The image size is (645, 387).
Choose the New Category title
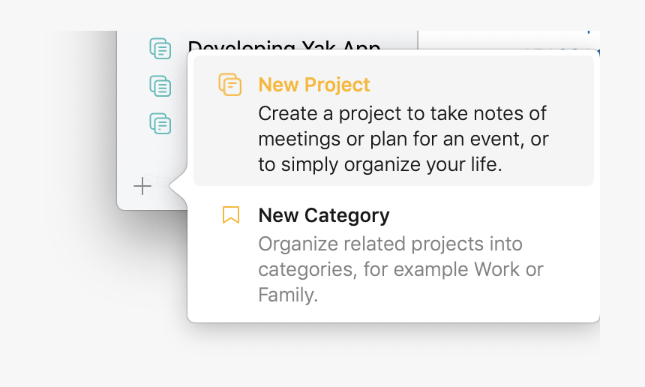click(x=323, y=216)
